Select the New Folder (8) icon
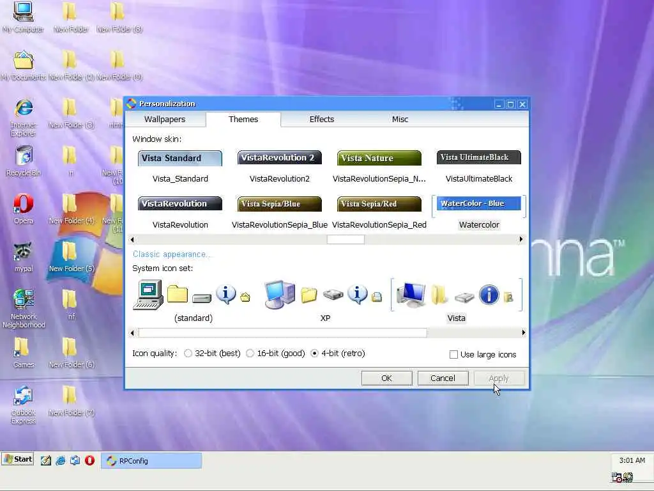Image resolution: width=654 pixels, height=491 pixels. 119,17
